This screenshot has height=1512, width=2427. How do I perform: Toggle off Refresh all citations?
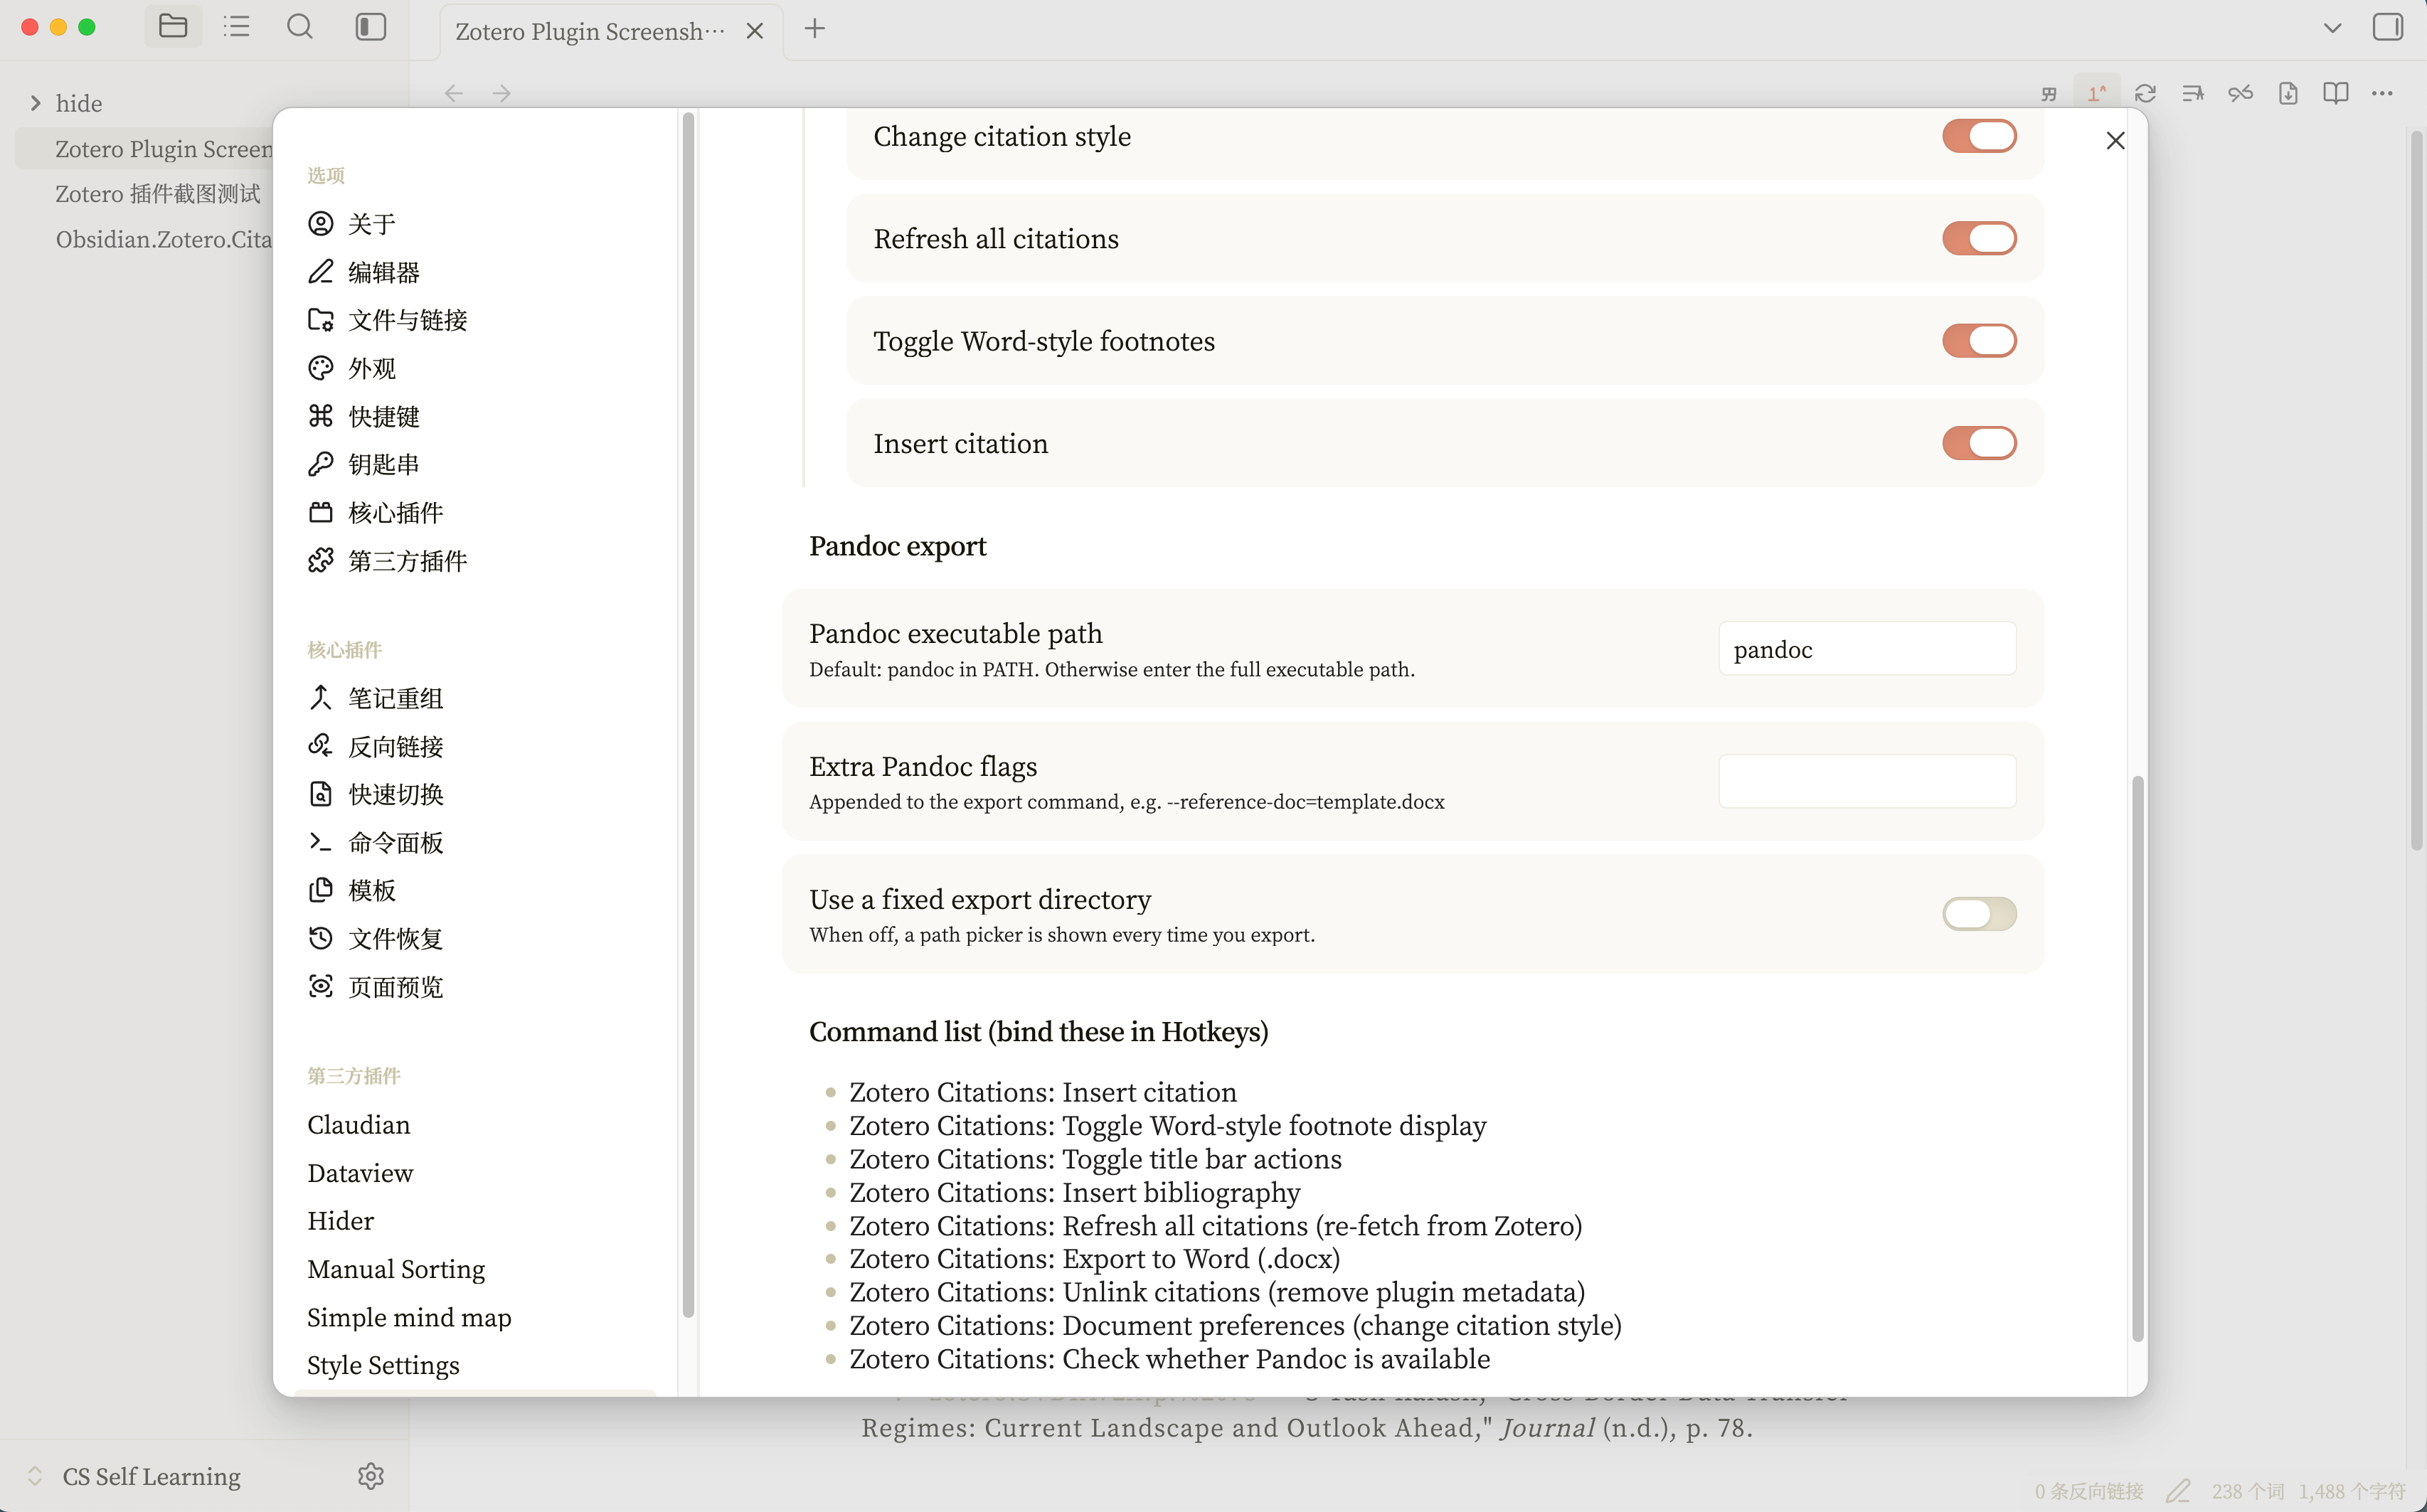click(1979, 238)
